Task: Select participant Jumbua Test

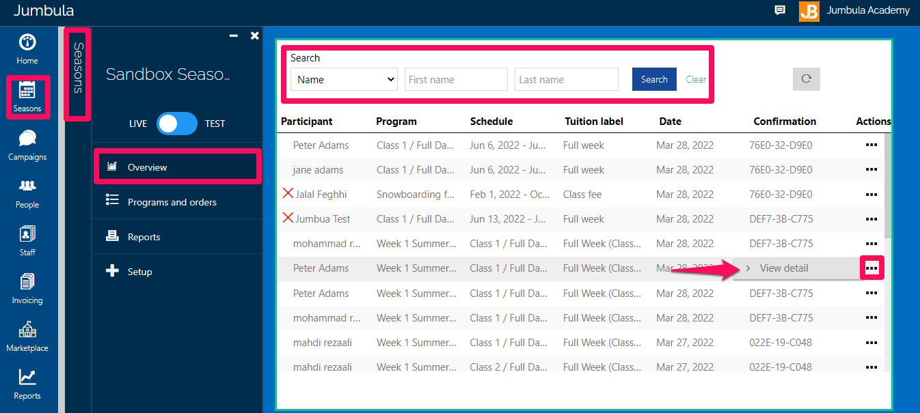Action: [x=323, y=219]
